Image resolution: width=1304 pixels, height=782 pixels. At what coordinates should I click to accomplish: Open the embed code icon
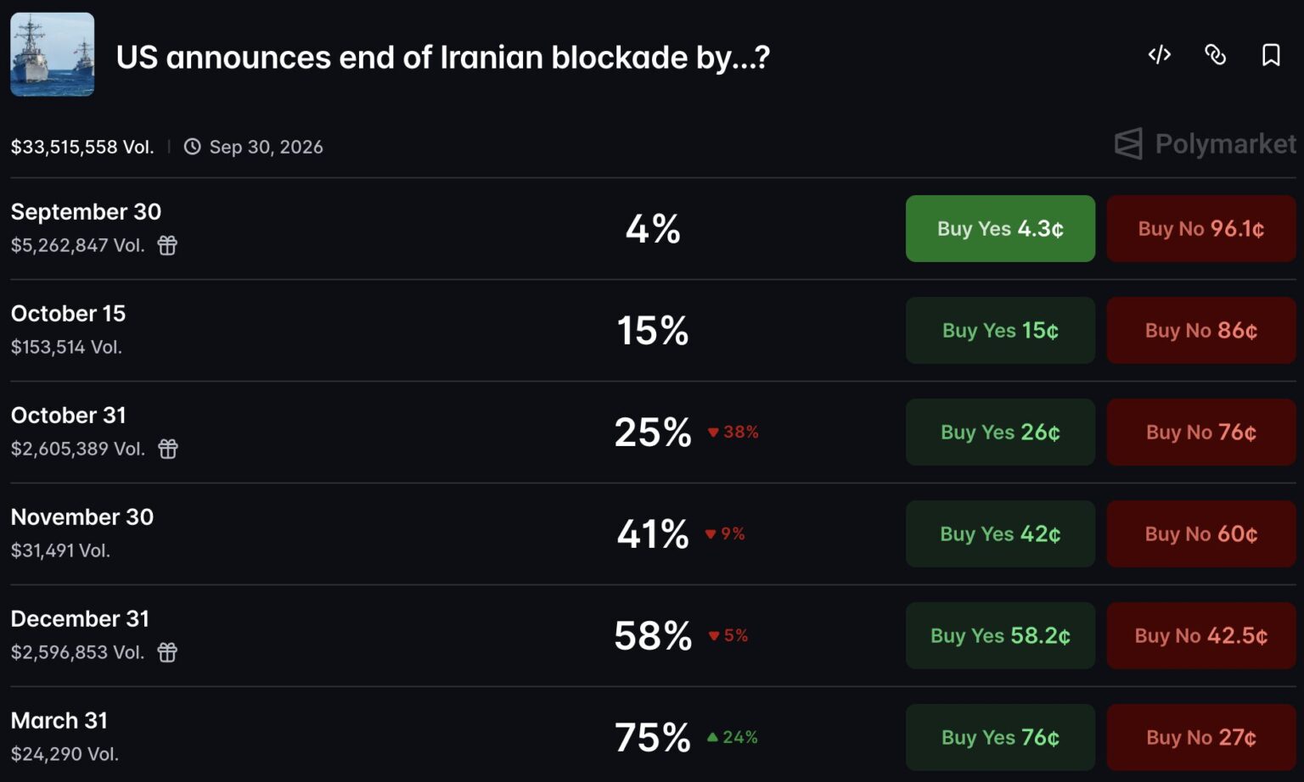click(1159, 55)
